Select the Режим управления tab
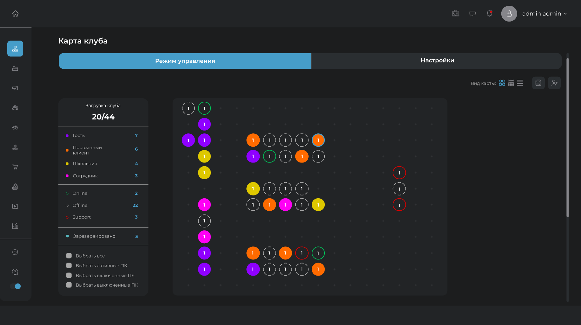Image resolution: width=581 pixels, height=325 pixels. pos(185,61)
